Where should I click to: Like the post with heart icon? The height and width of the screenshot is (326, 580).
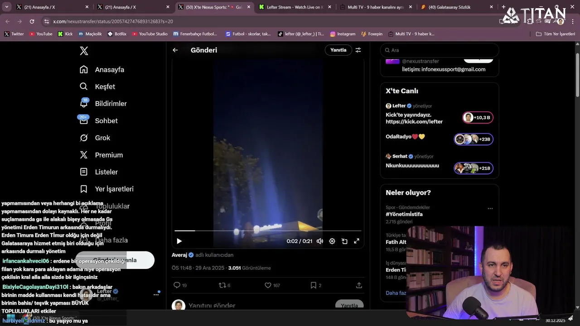click(272, 285)
